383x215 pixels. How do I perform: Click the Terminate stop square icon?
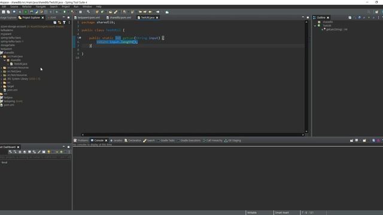80,12
